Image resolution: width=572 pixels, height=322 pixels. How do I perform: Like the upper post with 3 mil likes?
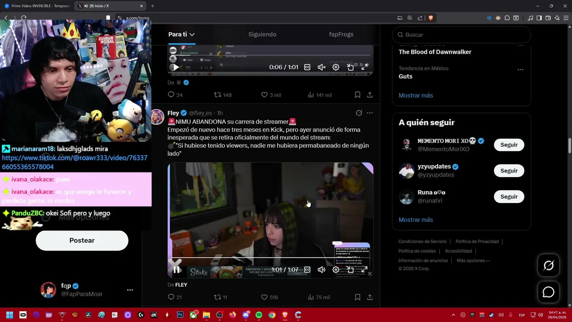[x=271, y=95]
